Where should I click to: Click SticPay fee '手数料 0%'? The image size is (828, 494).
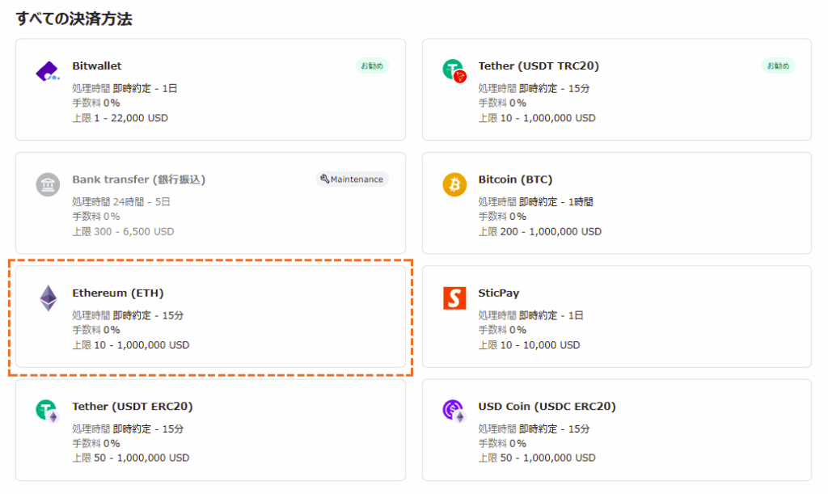(x=502, y=330)
